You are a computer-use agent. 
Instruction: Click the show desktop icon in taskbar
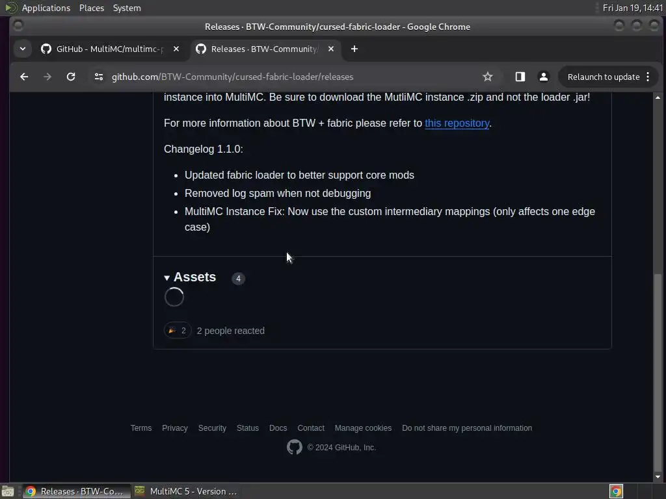click(x=8, y=491)
